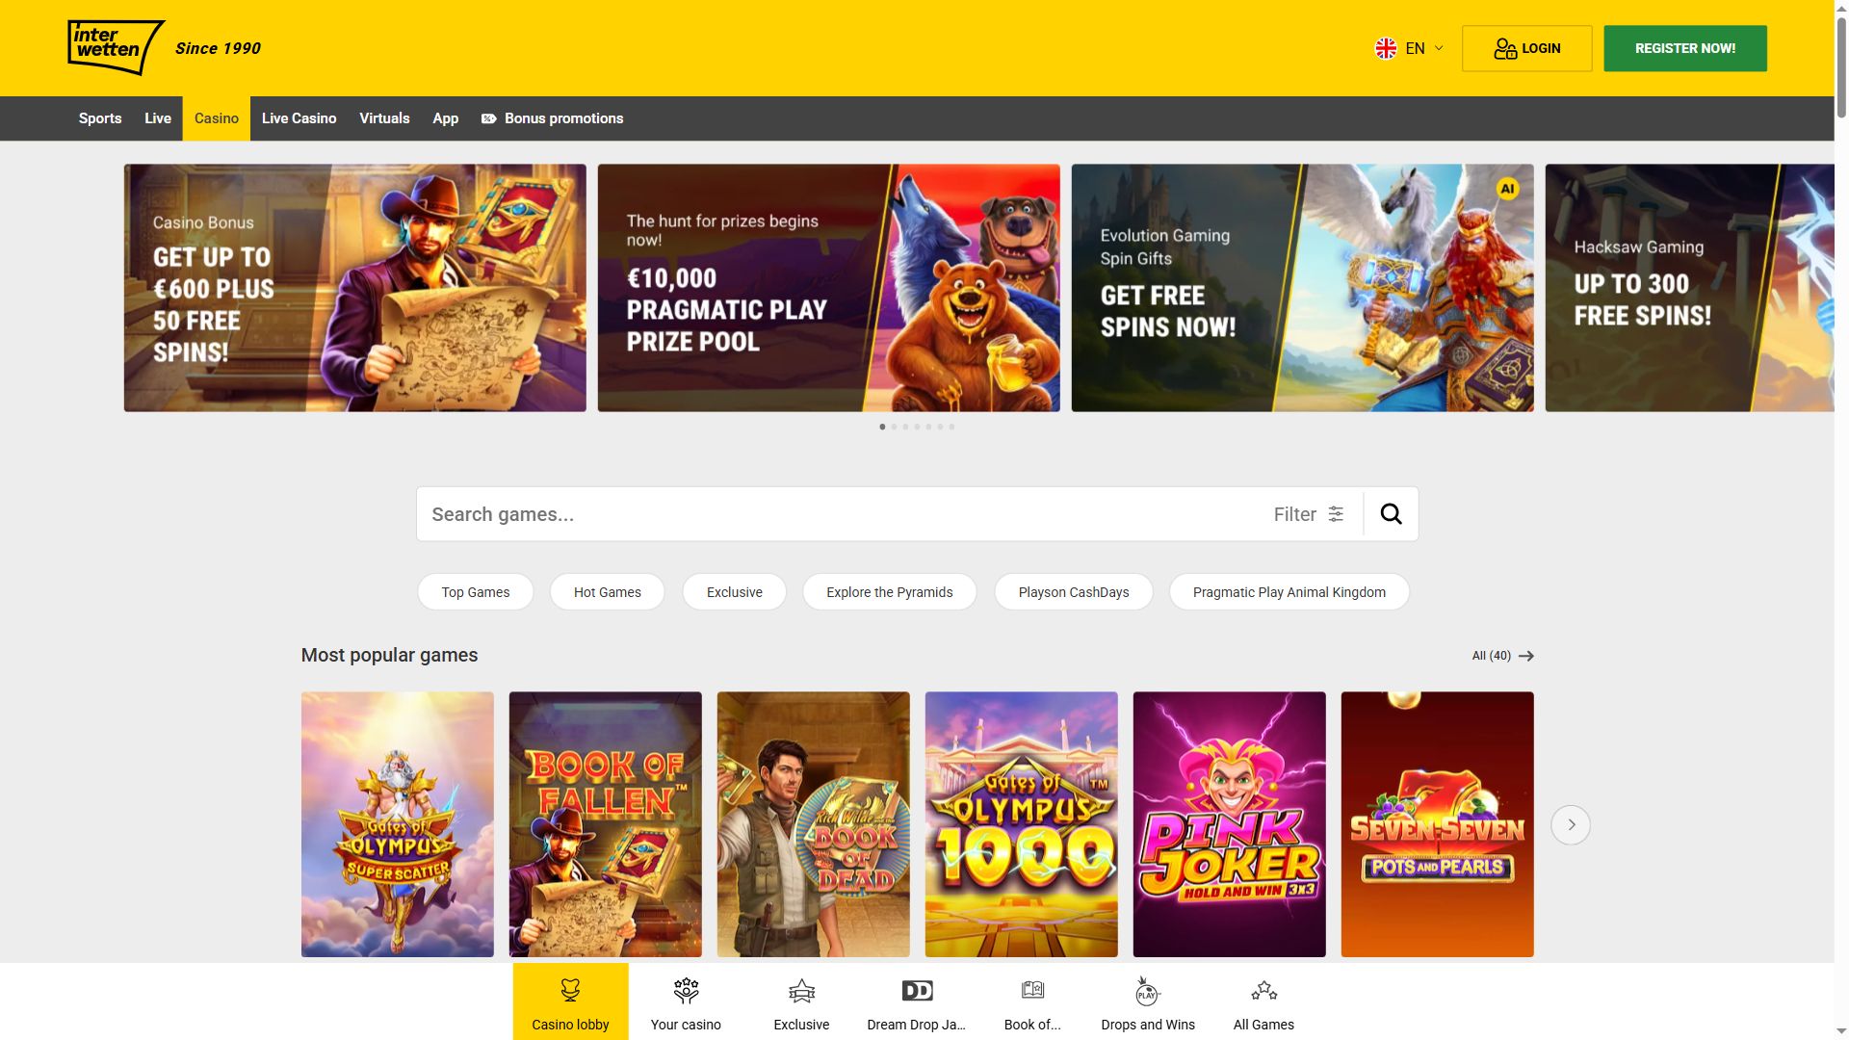Open the All Games stars icon
1849x1040 pixels.
[x=1263, y=991]
